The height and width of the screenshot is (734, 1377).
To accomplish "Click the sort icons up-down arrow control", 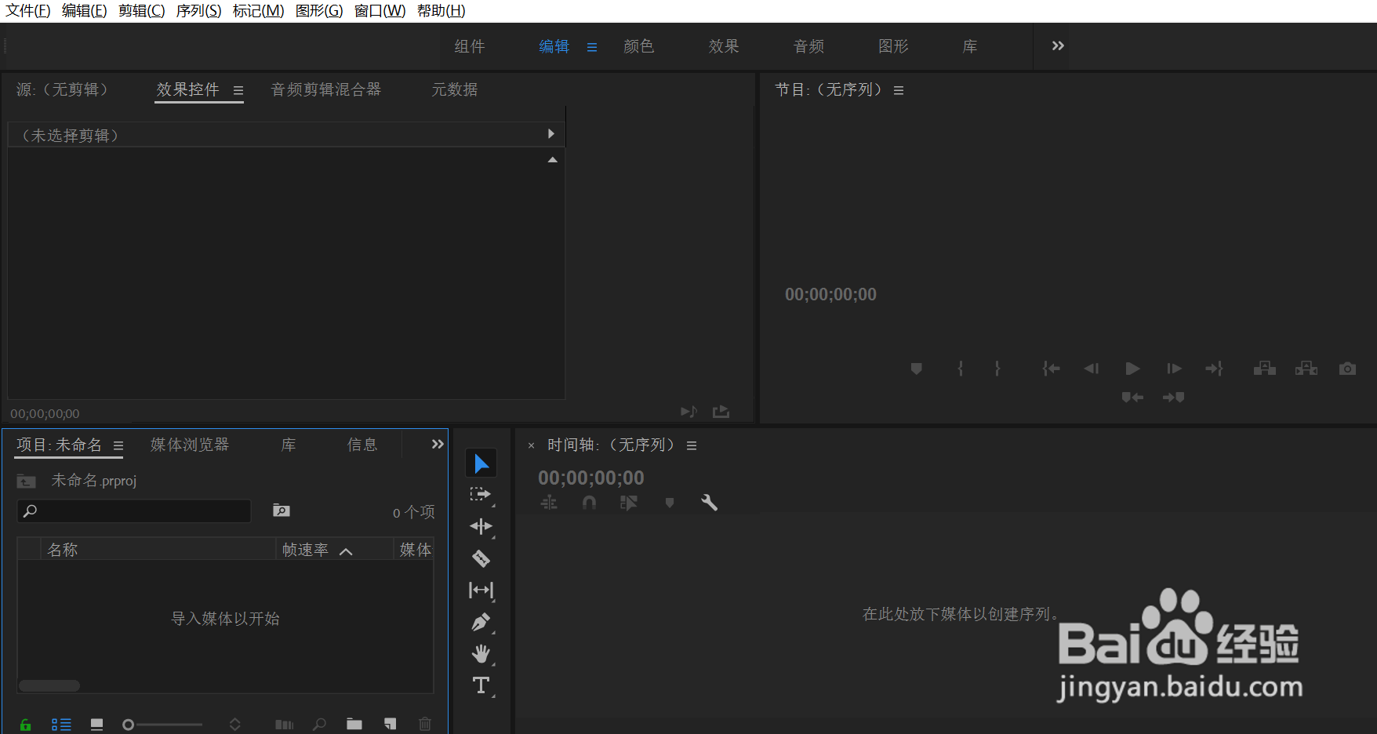I will (234, 725).
